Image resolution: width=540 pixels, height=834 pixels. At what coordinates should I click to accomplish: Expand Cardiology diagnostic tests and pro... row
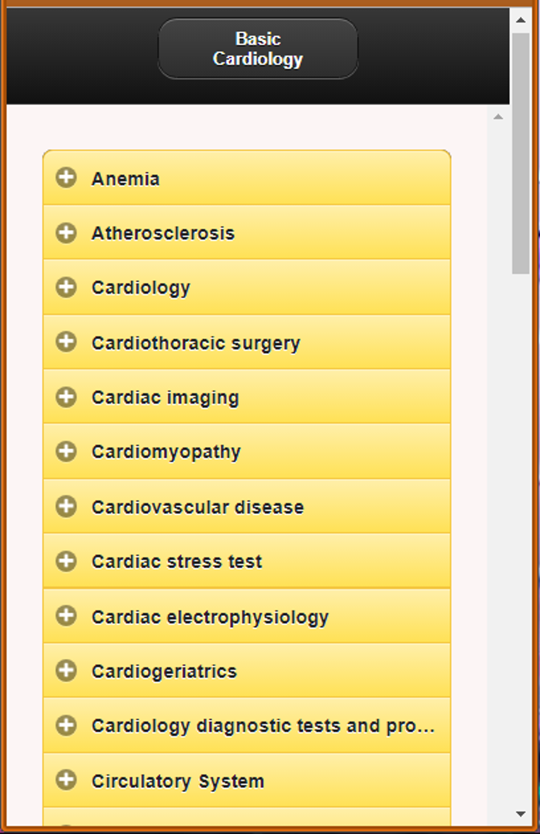tap(247, 725)
